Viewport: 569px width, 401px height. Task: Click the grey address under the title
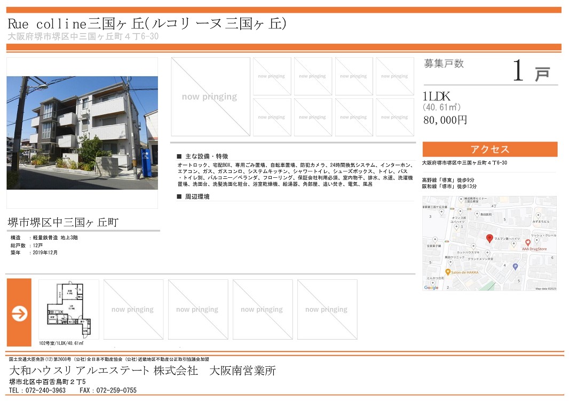tap(83, 36)
